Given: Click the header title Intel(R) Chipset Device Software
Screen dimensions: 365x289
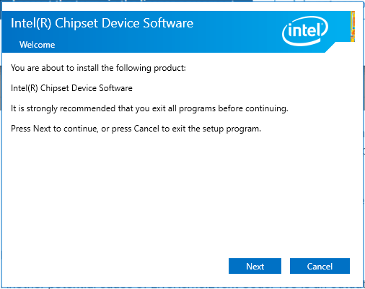Looking at the screenshot, I should tap(102, 23).
